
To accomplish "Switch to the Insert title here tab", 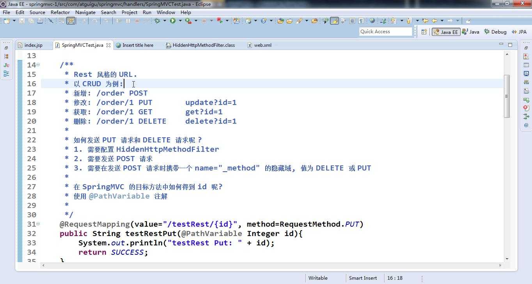I will 135,45.
